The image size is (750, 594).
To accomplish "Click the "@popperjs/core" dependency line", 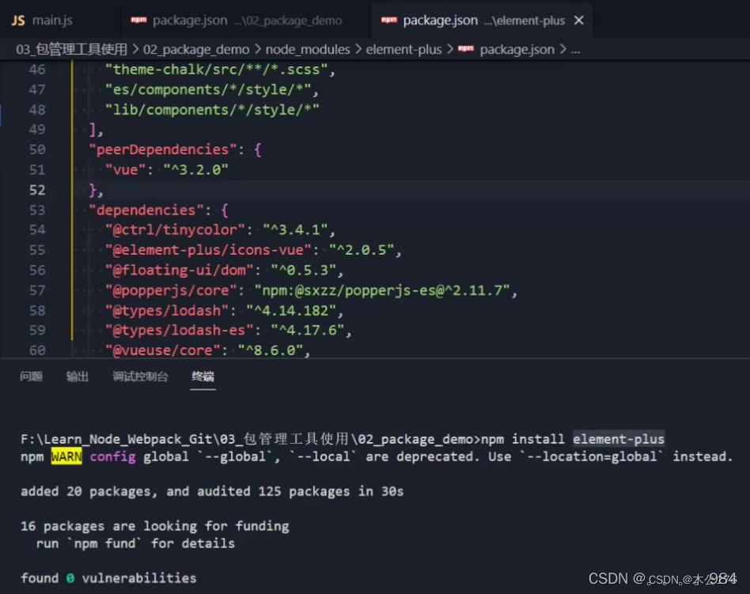I will coord(312,290).
